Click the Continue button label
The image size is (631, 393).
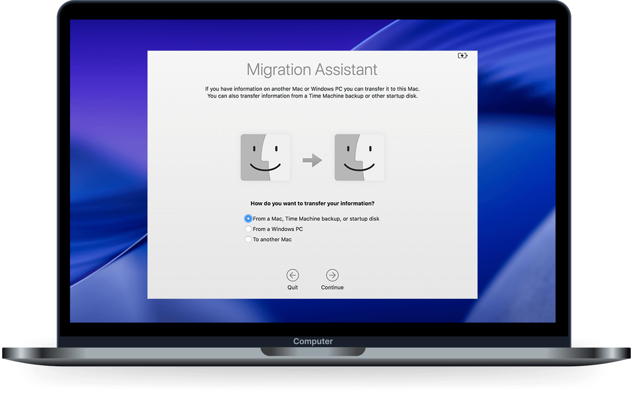(332, 287)
